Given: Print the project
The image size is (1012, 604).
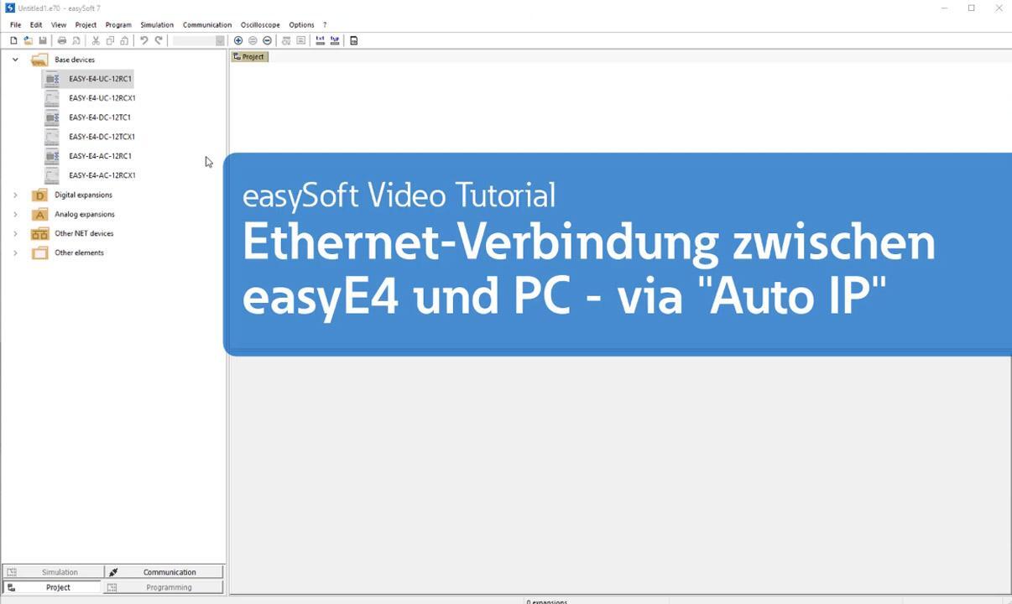Looking at the screenshot, I should pyautogui.click(x=61, y=40).
